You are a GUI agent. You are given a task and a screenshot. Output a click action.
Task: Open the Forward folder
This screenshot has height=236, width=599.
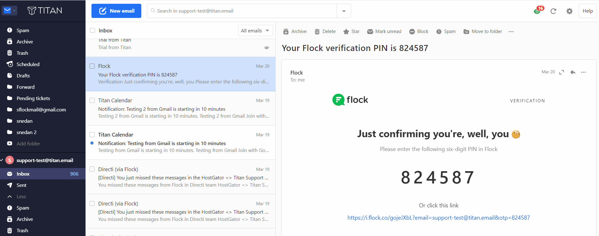(26, 87)
